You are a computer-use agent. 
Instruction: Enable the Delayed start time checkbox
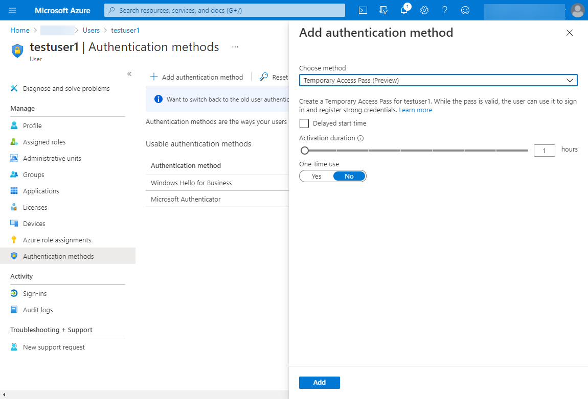click(x=304, y=123)
